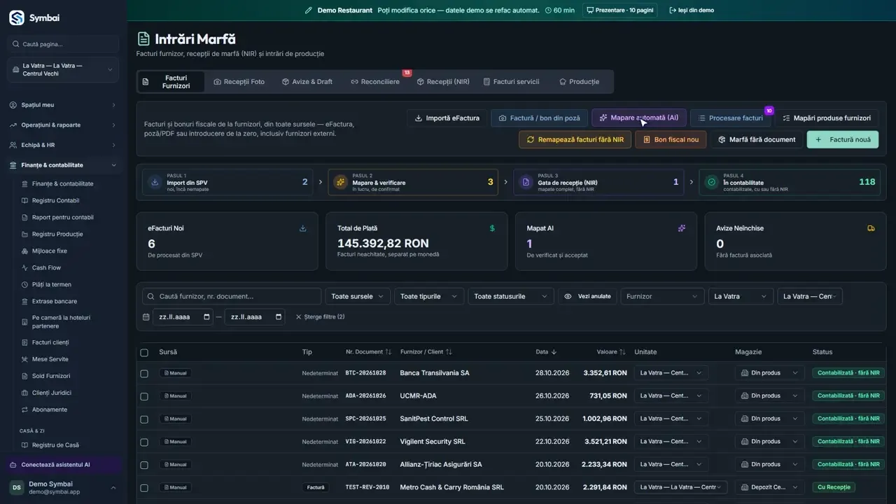Tick the select-all checkbox in table header

point(144,353)
